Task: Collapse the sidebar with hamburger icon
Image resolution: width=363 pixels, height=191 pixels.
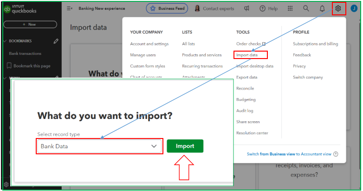Action: [70, 8]
